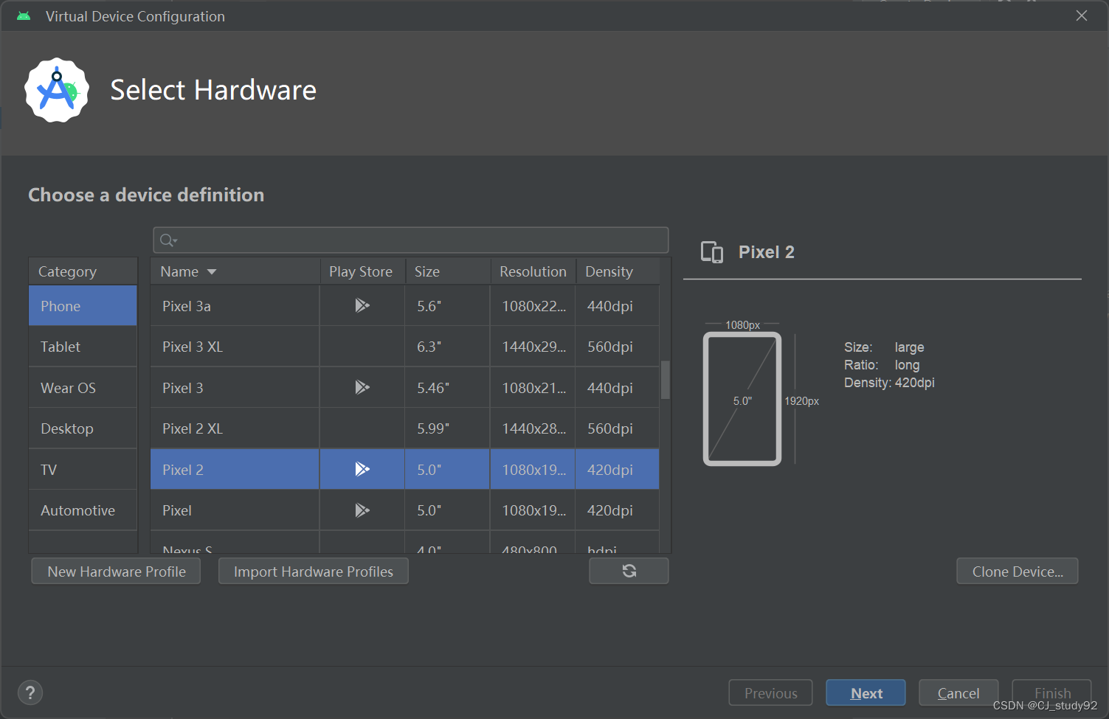Click the 1440x29... resolution cell

tap(533, 347)
